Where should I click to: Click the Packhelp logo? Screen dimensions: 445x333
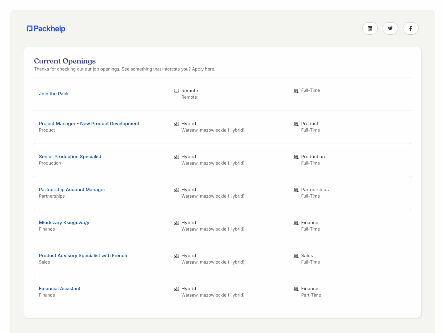point(46,29)
